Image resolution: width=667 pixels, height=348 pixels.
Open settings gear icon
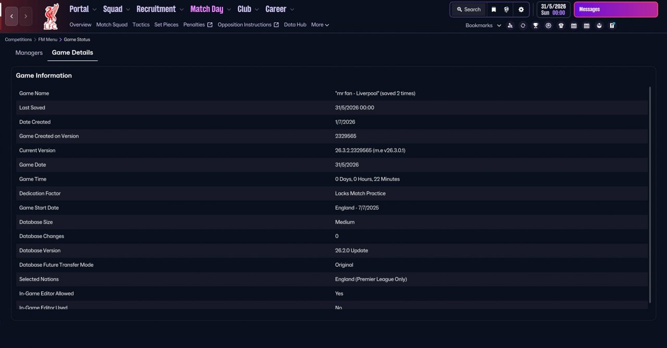click(x=521, y=9)
